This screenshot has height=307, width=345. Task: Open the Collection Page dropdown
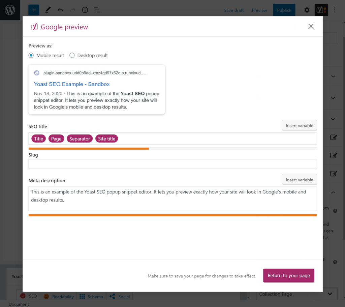click(x=296, y=294)
